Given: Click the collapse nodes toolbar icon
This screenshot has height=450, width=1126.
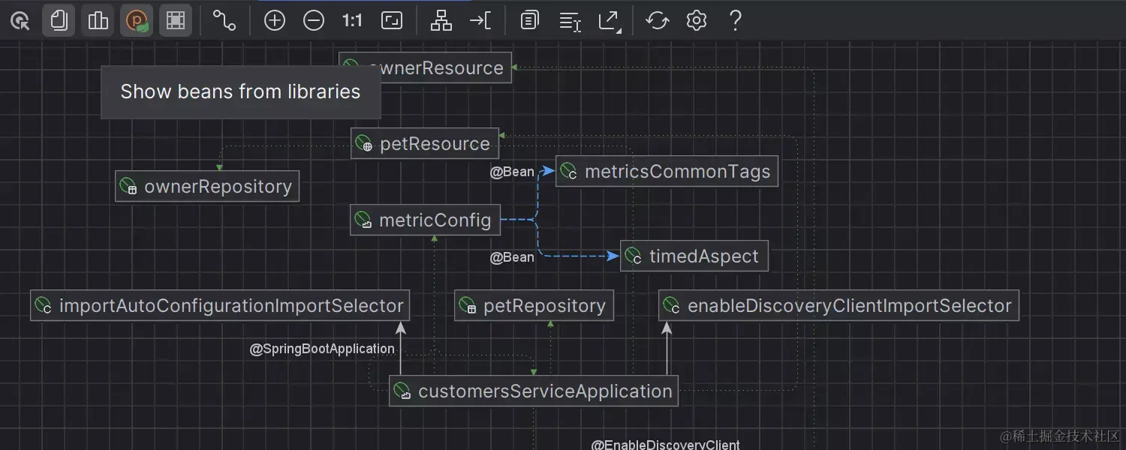Looking at the screenshot, I should pyautogui.click(x=480, y=20).
